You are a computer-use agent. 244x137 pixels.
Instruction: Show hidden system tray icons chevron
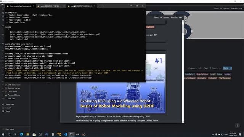(x=213, y=134)
